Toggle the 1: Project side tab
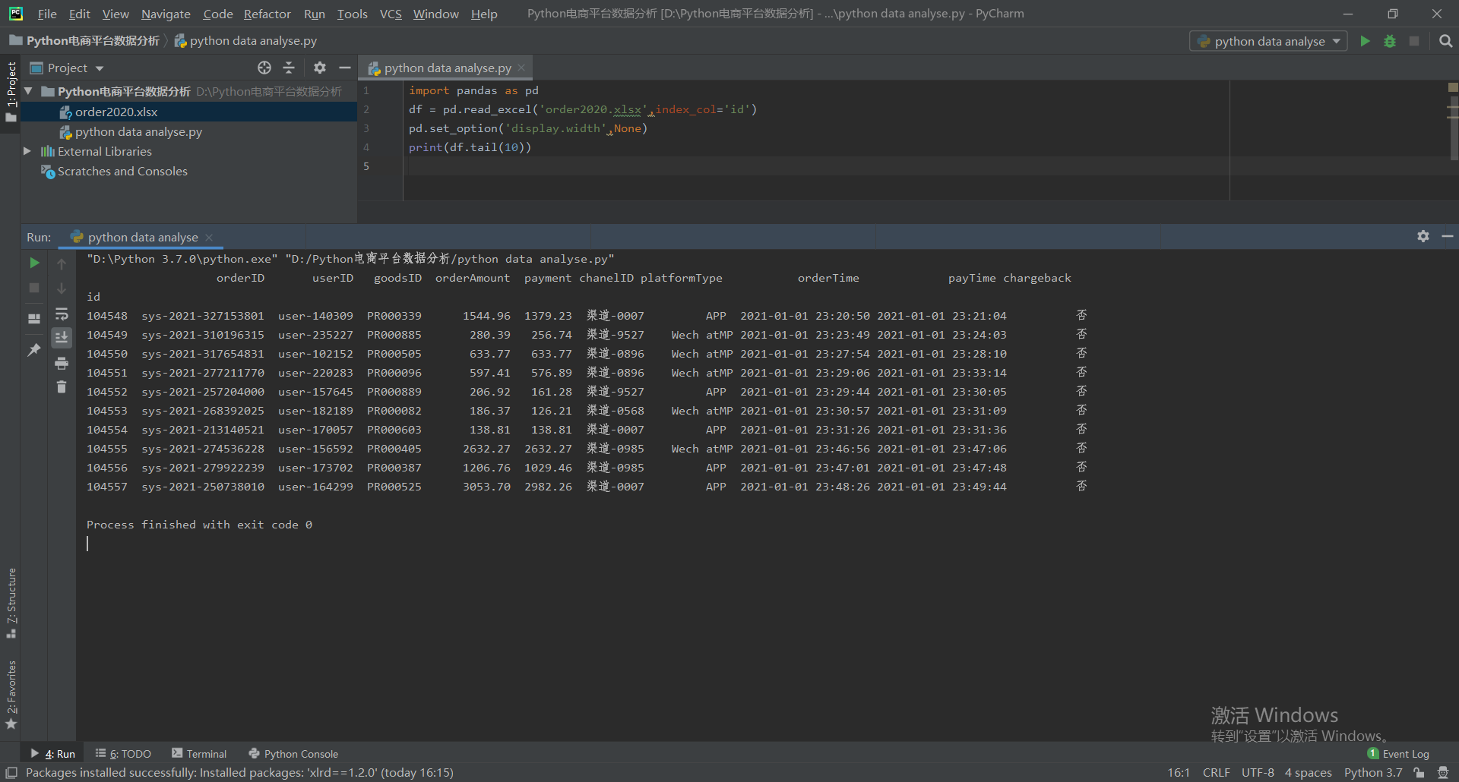 [11, 93]
